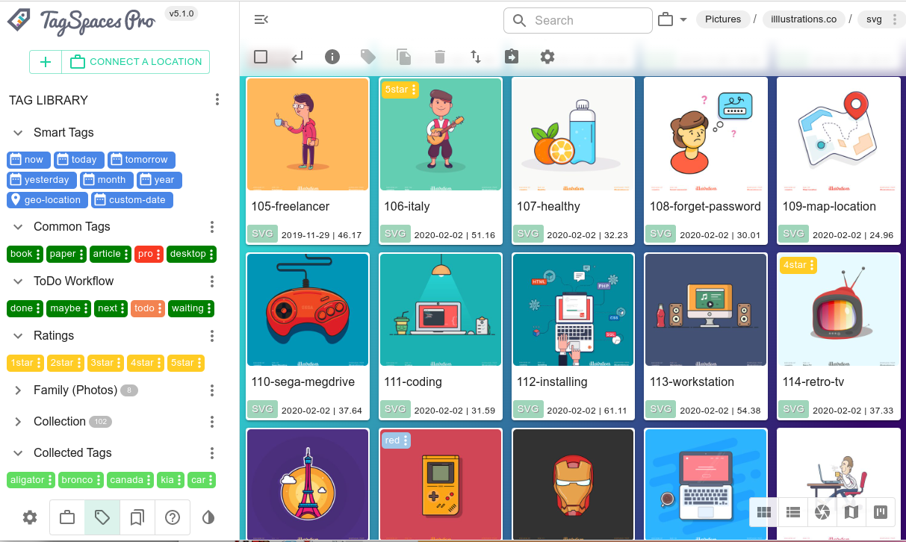Switch to grid perspective view
906x542 pixels.
pos(763,512)
